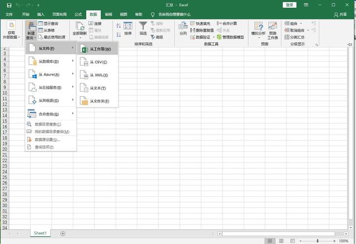The image size is (356, 244).
Task: Toggle the 筛选 (Filter) funnel
Action: 143,28
